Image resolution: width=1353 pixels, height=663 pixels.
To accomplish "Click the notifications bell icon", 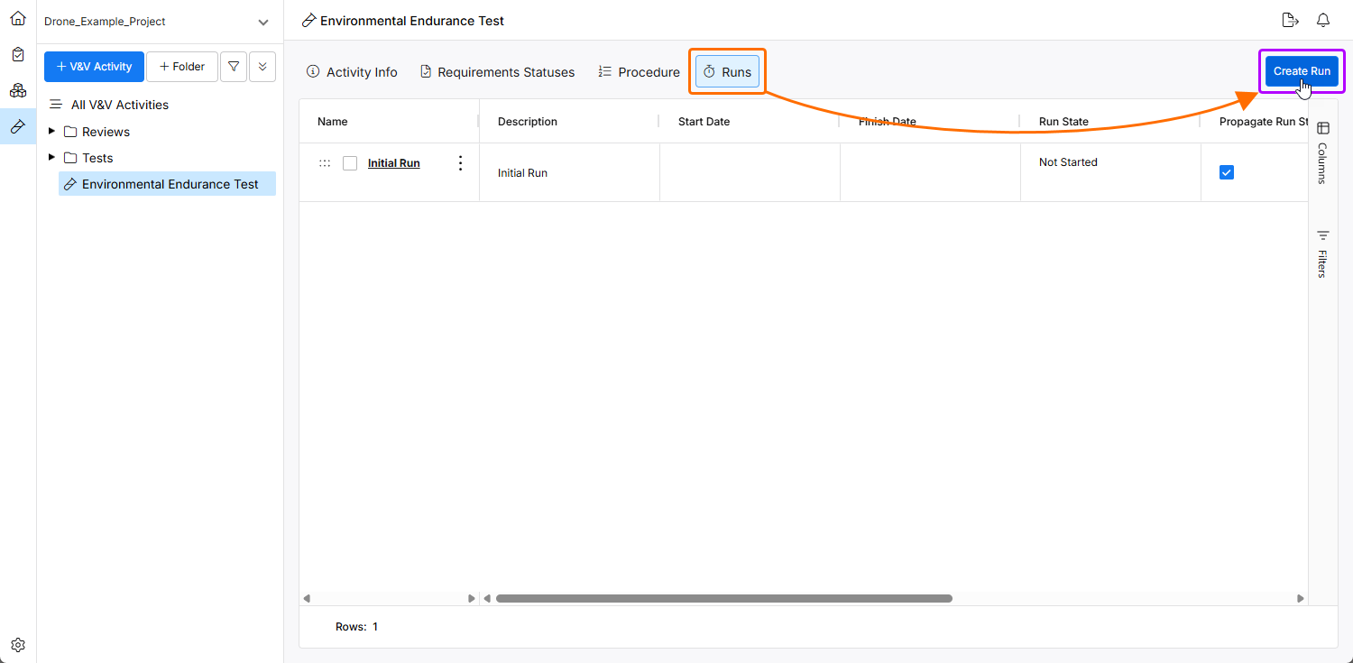I will 1323,20.
